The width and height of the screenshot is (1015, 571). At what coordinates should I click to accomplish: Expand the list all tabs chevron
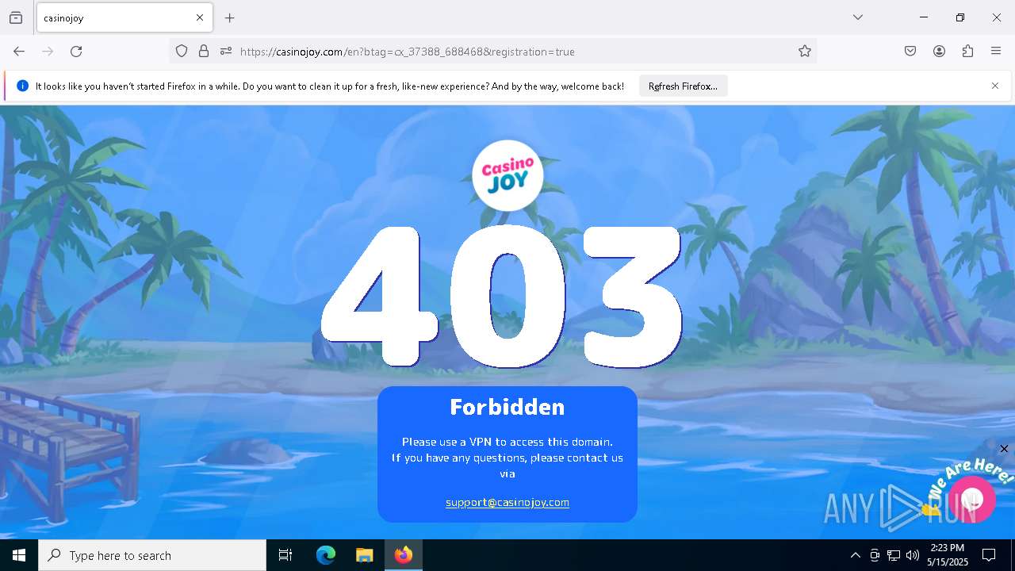click(x=858, y=17)
